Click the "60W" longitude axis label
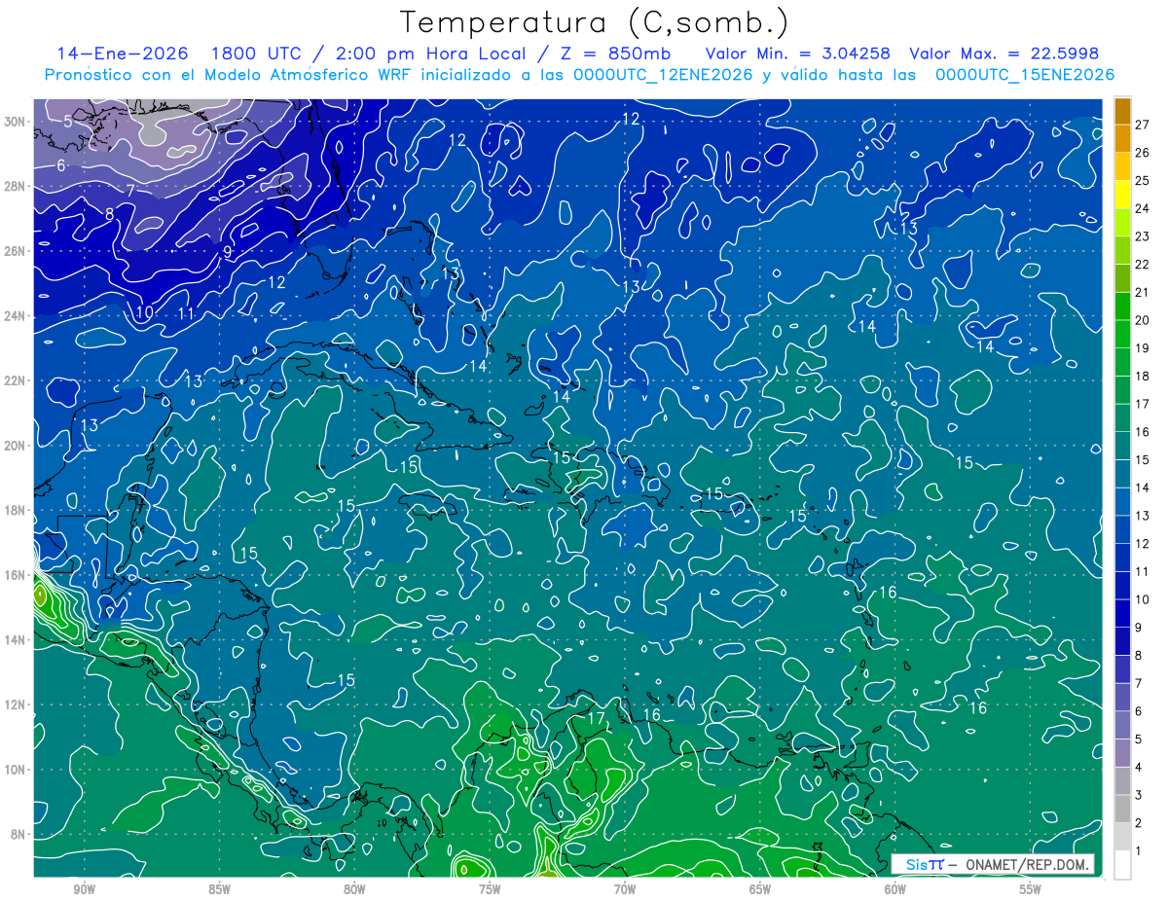Image resolution: width=1168 pixels, height=902 pixels. 895,889
